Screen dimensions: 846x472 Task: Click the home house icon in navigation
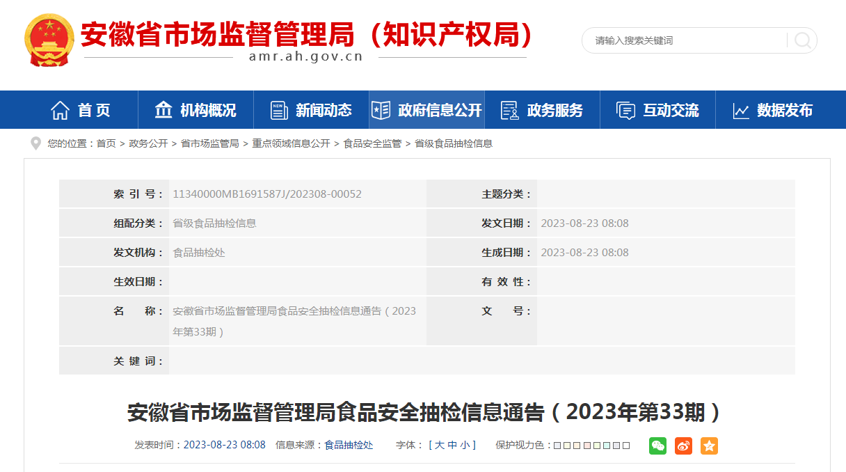tap(61, 110)
